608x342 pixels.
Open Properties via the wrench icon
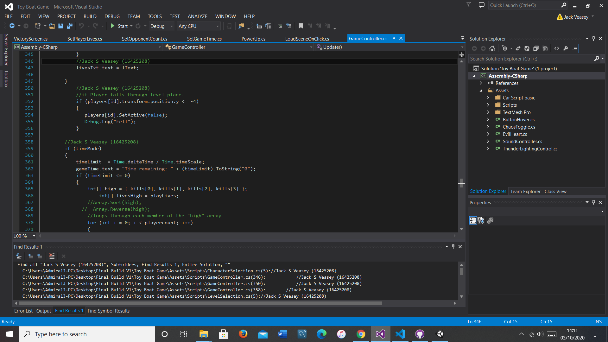pos(566,48)
